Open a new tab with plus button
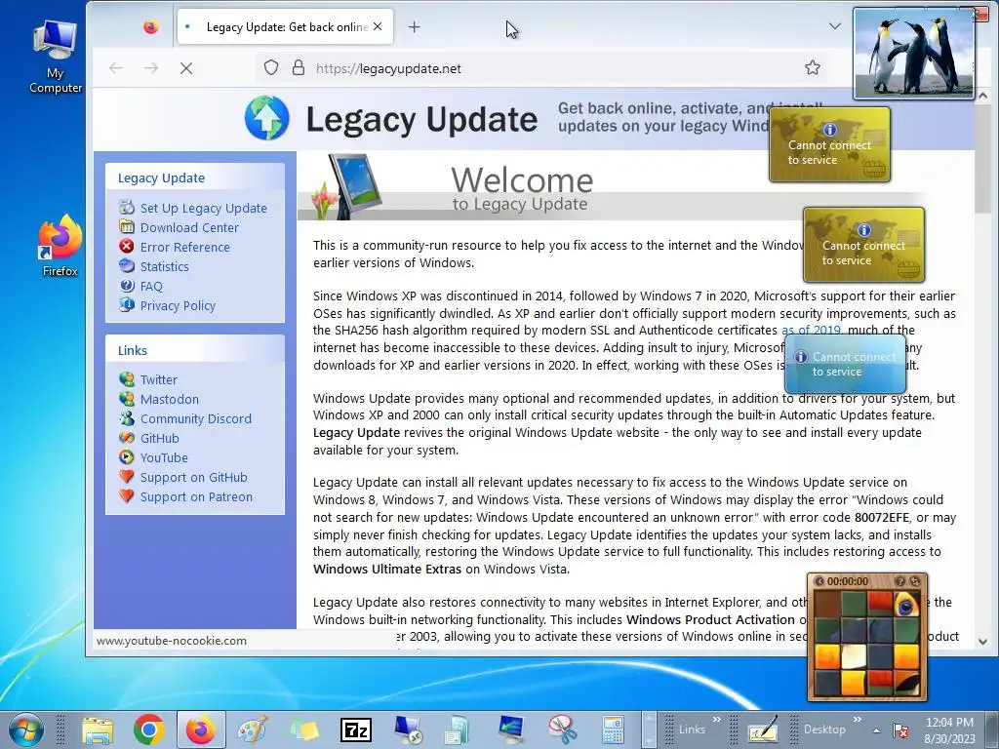This screenshot has width=999, height=749. [x=414, y=26]
